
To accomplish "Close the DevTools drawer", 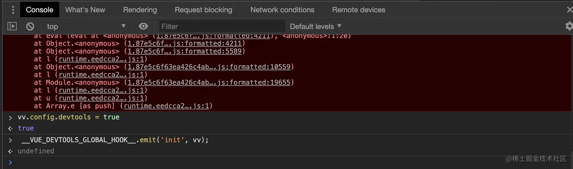I will 569,10.
